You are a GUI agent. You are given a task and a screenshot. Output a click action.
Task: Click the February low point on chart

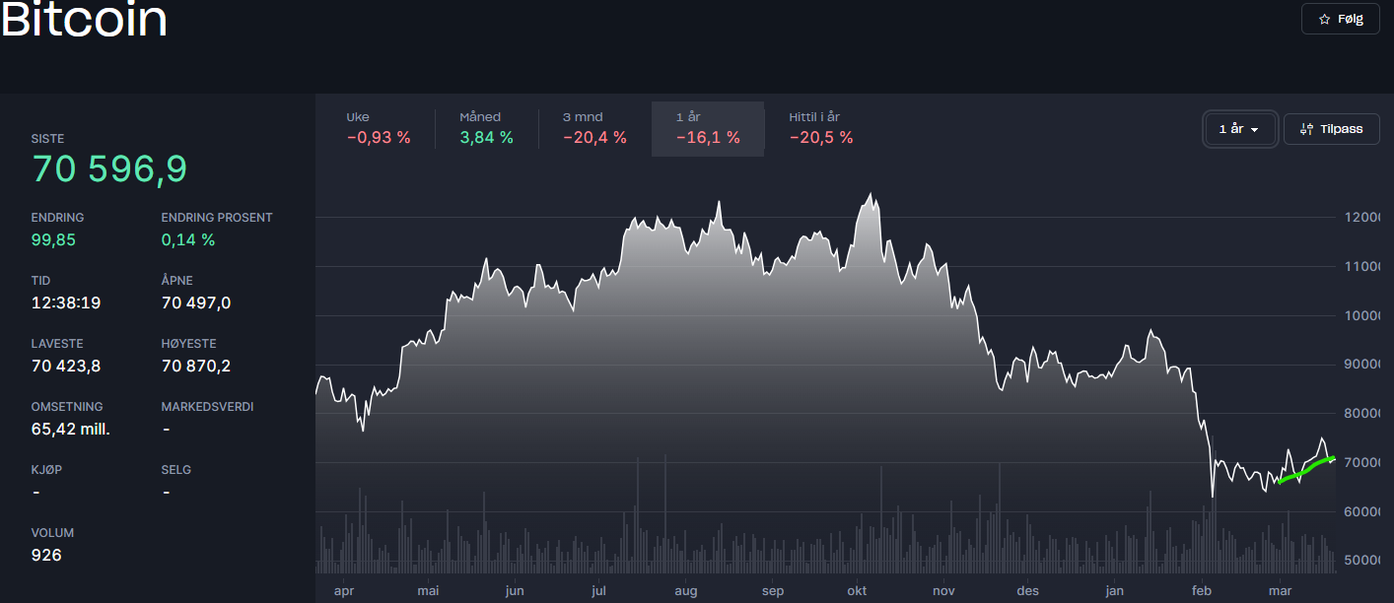pos(1213,496)
